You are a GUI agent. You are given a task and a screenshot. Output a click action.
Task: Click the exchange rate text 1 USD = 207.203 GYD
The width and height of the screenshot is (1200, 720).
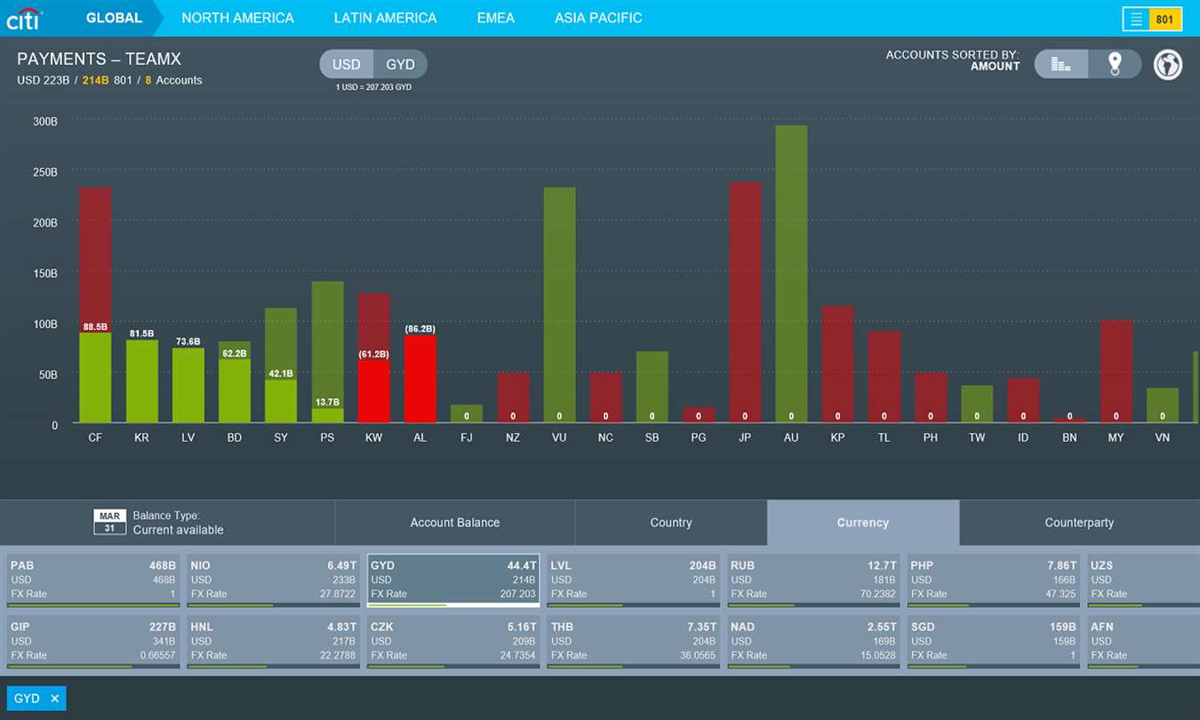pos(373,87)
